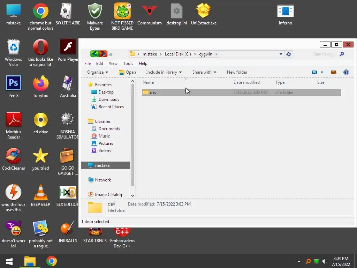This screenshot has height=268, width=357.
Task: Expand the arrow after mistake breadcrumb
Action: (161, 54)
